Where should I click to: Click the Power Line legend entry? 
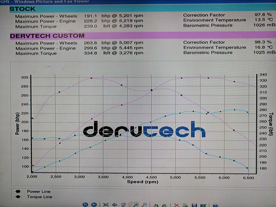(x=38, y=191)
